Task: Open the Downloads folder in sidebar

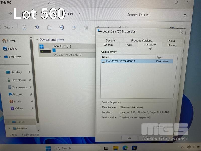Action: [x=19, y=80]
